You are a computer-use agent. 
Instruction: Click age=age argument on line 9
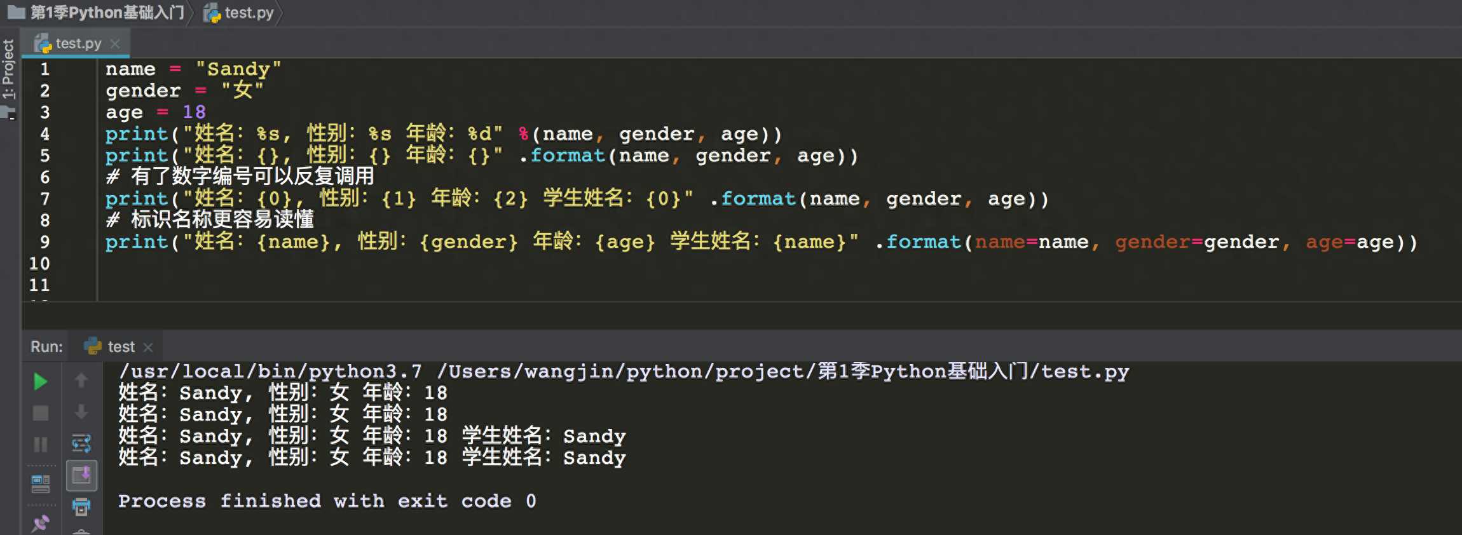[x=1349, y=242]
